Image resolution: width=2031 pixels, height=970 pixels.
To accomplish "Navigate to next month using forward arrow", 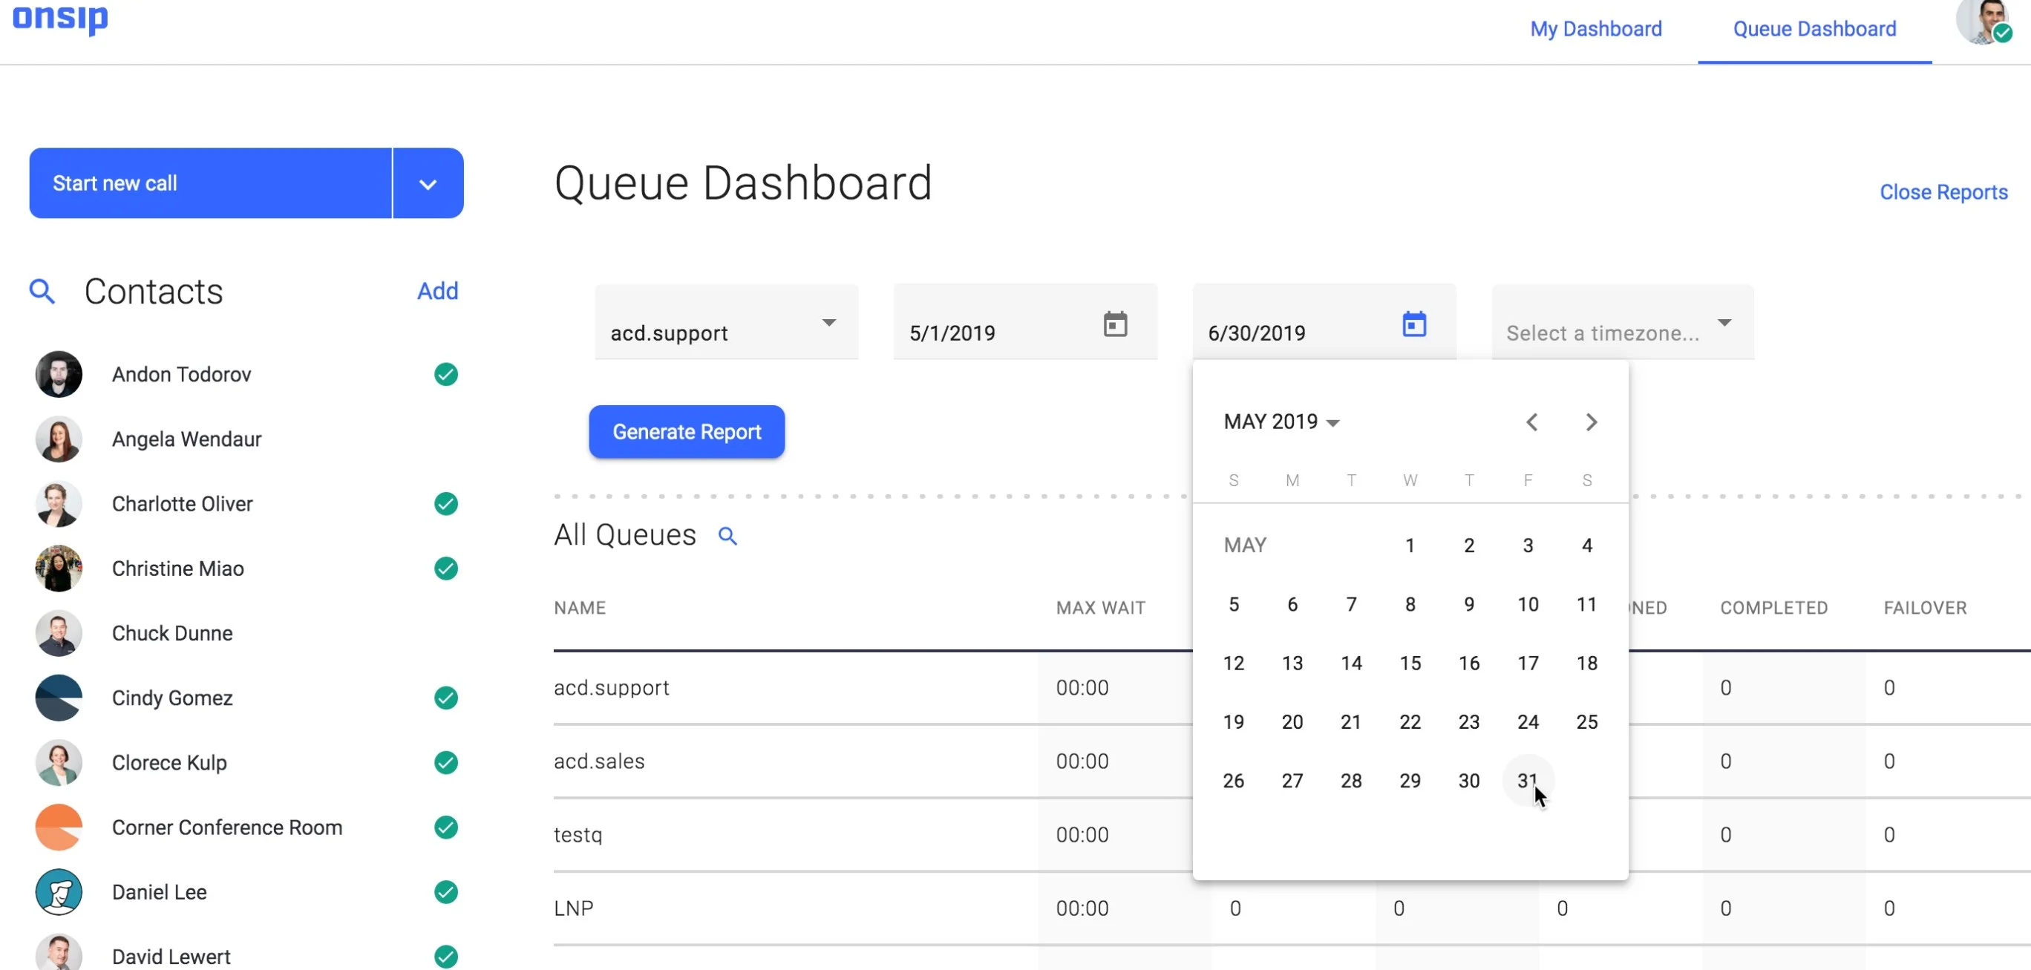I will 1591,421.
